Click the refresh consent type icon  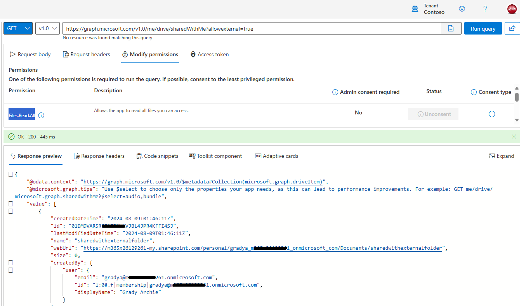[492, 114]
